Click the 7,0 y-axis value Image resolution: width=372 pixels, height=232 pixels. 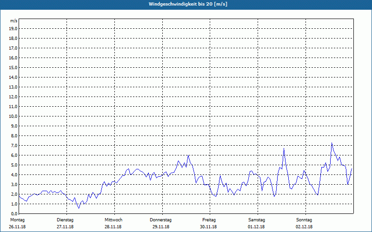[x=14, y=145]
